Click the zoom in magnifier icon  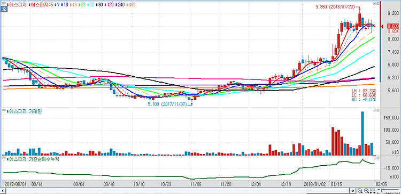366,191
